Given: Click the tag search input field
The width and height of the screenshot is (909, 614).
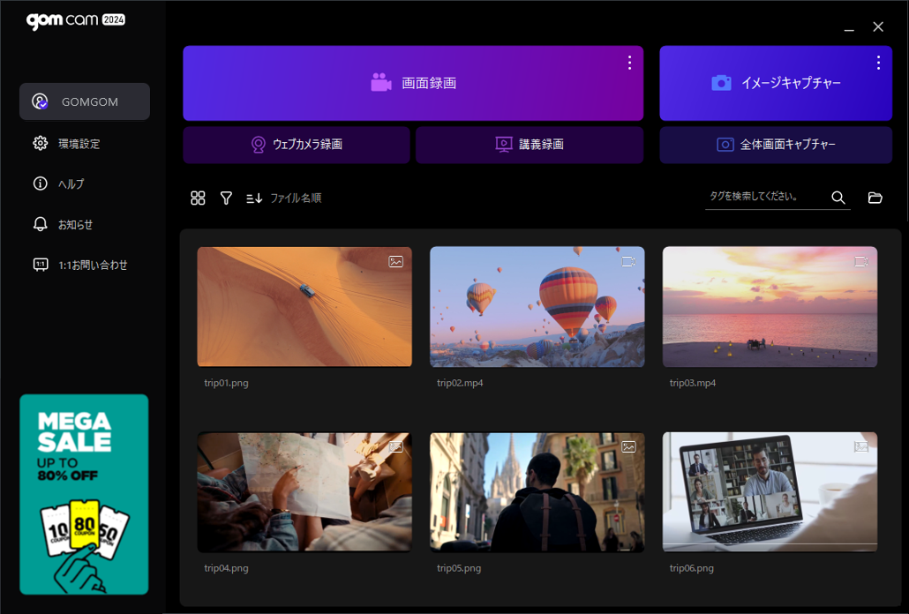Looking at the screenshot, I should click(x=763, y=197).
